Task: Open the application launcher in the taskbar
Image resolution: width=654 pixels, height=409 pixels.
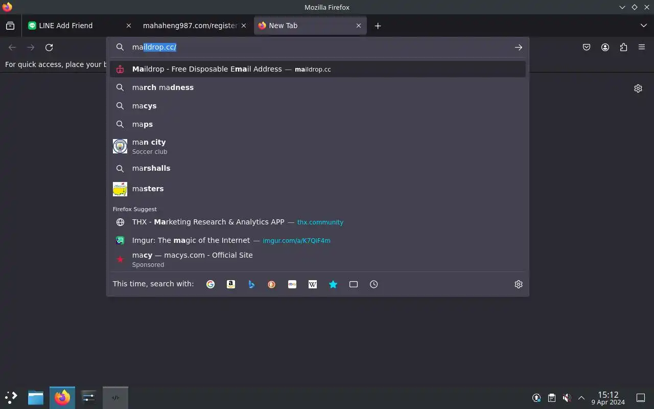Action: pyautogui.click(x=11, y=397)
